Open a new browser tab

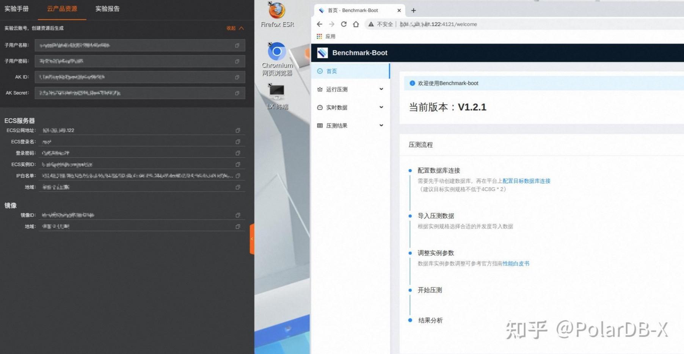tap(413, 10)
